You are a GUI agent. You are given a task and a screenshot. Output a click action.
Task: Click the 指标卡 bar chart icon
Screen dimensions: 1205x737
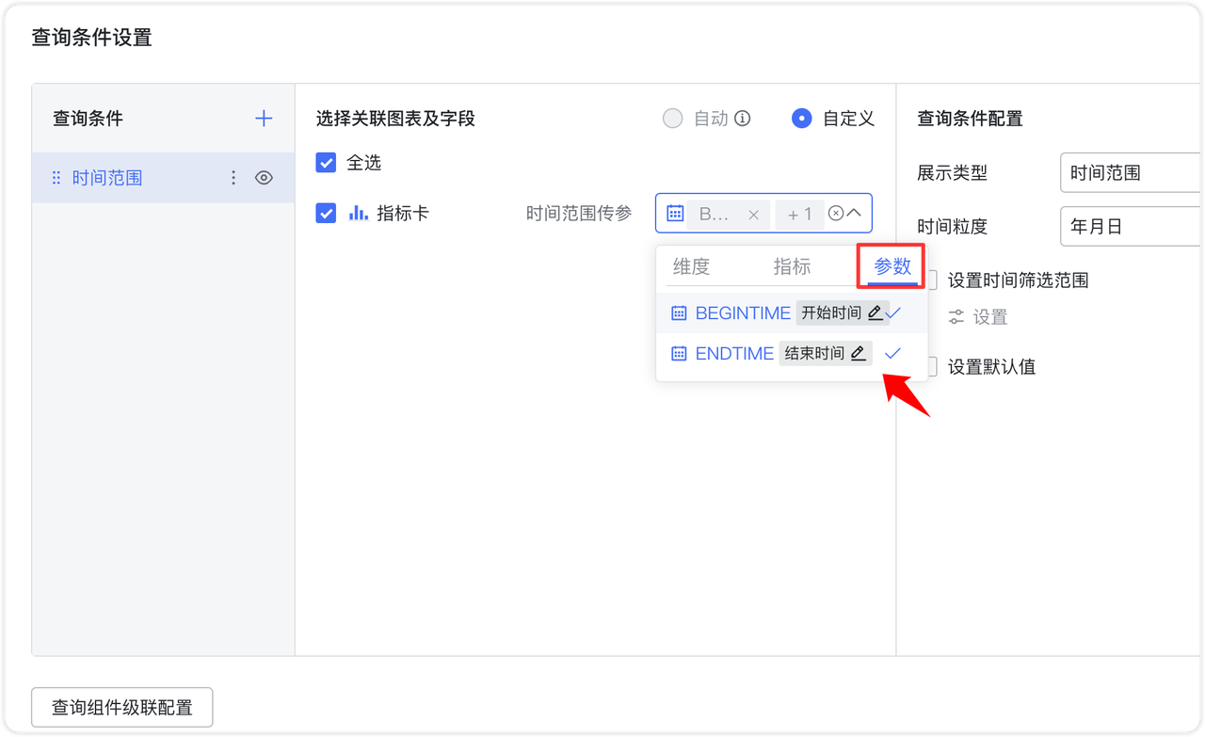(358, 214)
